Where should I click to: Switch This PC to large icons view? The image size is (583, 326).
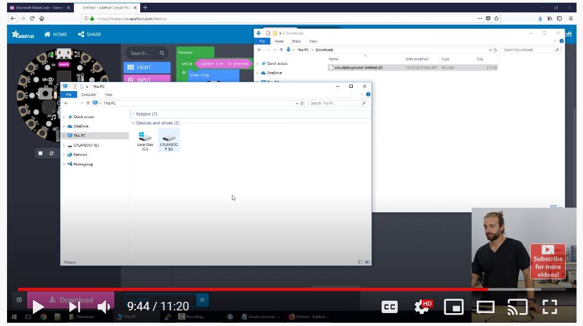coord(367,262)
